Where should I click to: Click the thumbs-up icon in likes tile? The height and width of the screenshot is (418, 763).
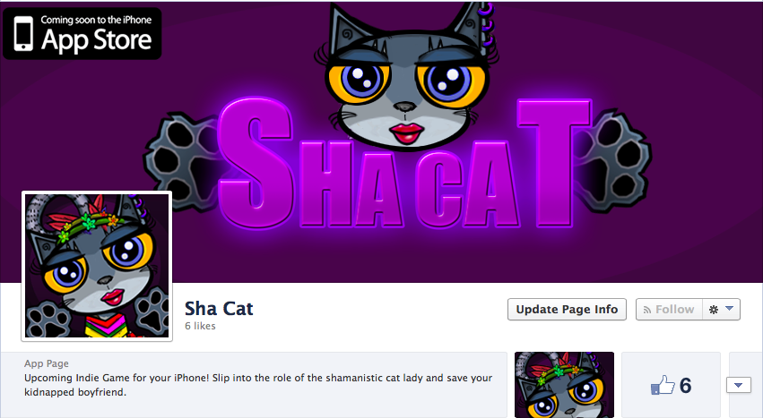(663, 386)
